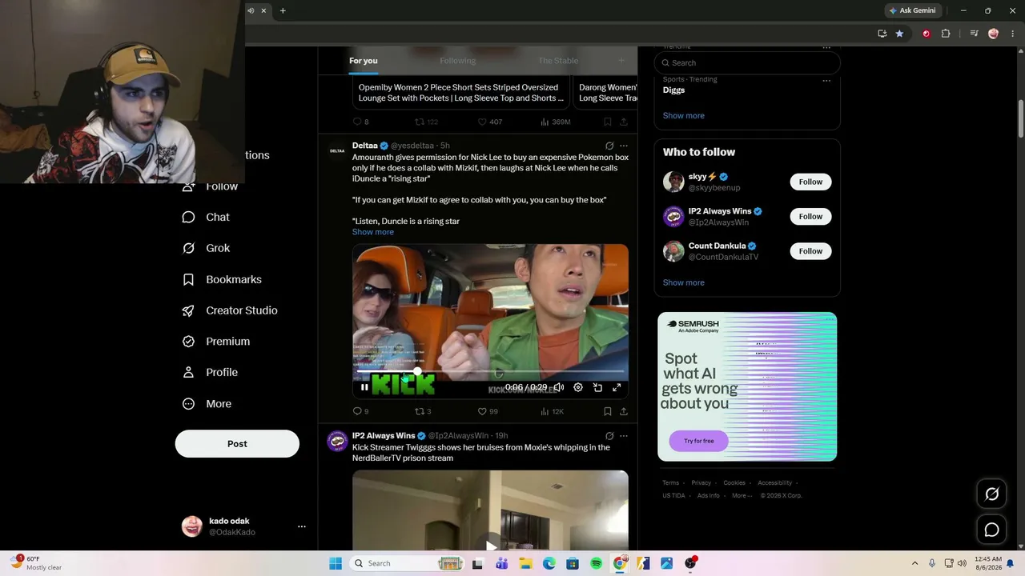Open the Privacy footer link
Image resolution: width=1025 pixels, height=576 pixels.
point(701,483)
